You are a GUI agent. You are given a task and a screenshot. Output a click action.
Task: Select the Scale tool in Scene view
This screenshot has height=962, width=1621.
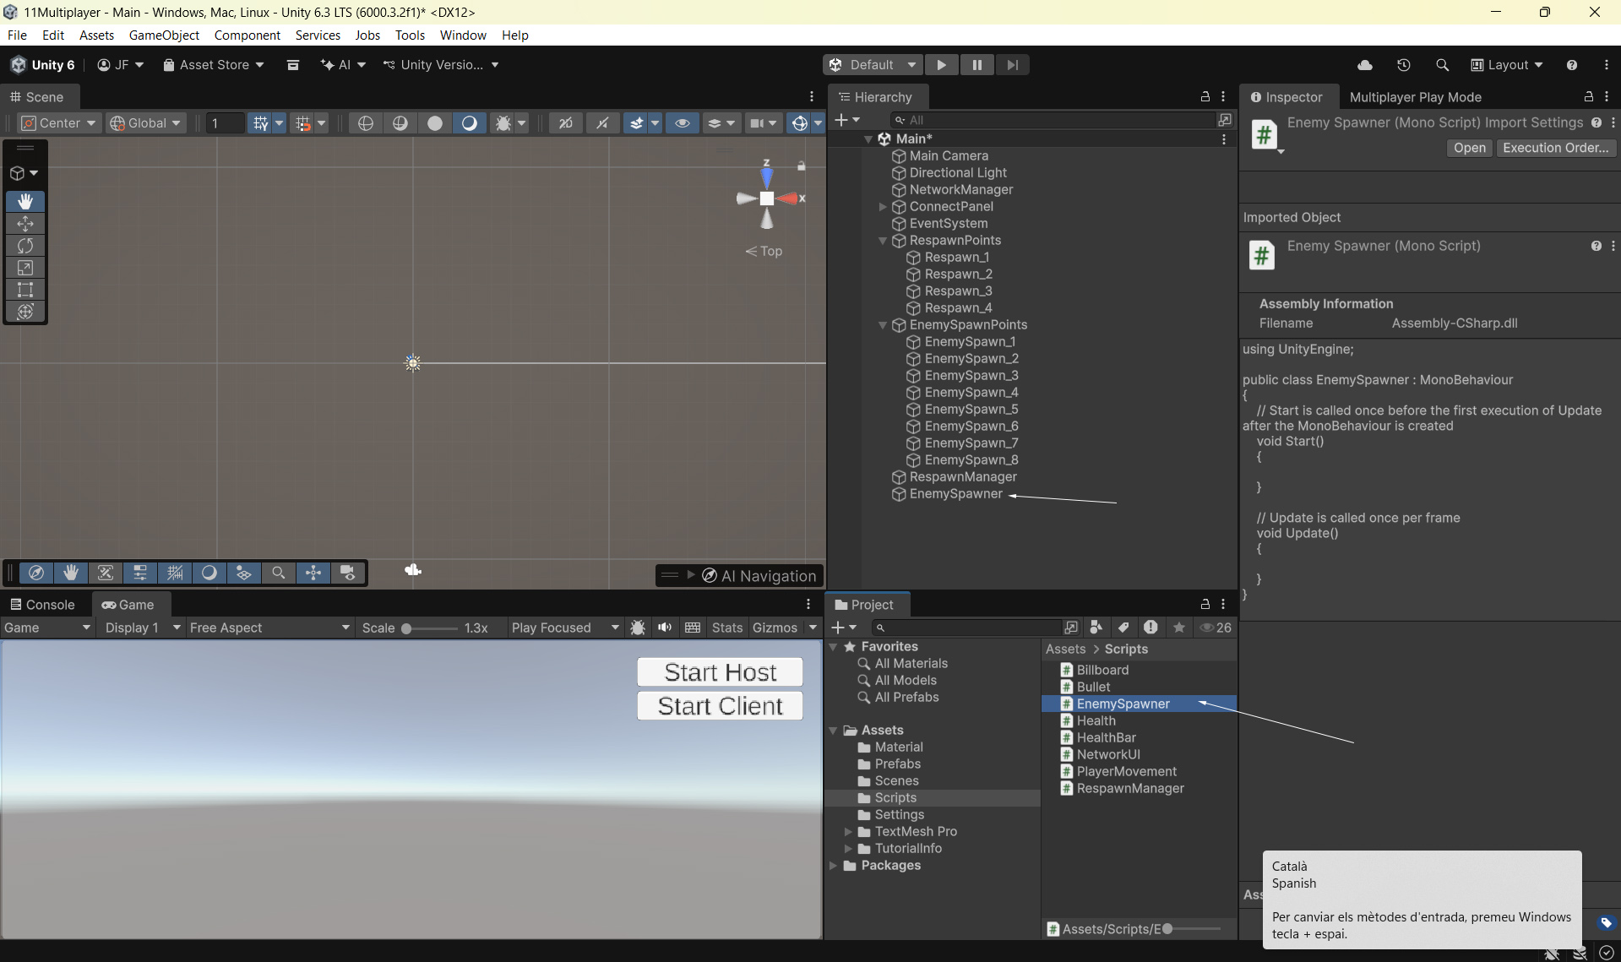(25, 268)
